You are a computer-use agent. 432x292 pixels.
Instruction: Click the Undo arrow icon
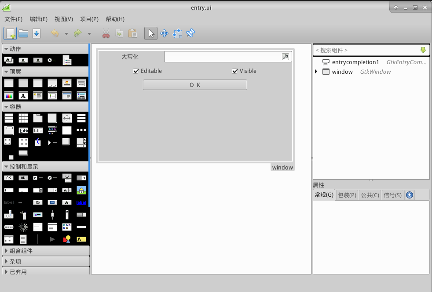coord(55,33)
